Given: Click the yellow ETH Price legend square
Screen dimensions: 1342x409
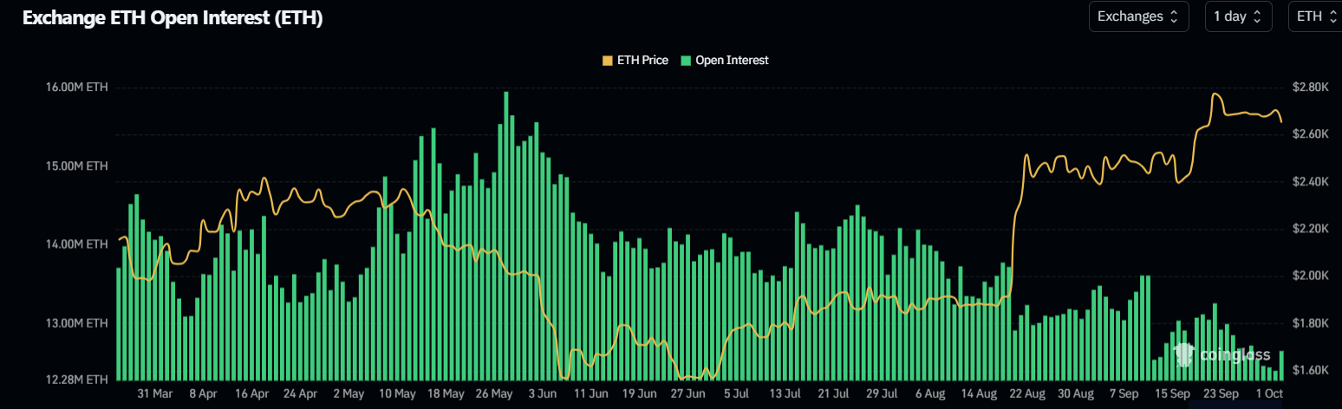Looking at the screenshot, I should tap(607, 61).
